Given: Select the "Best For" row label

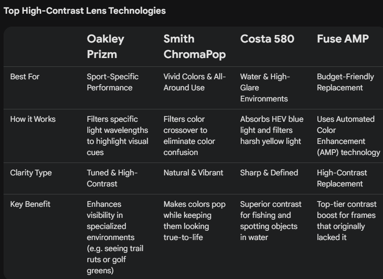Looking at the screenshot, I should [x=25, y=77].
